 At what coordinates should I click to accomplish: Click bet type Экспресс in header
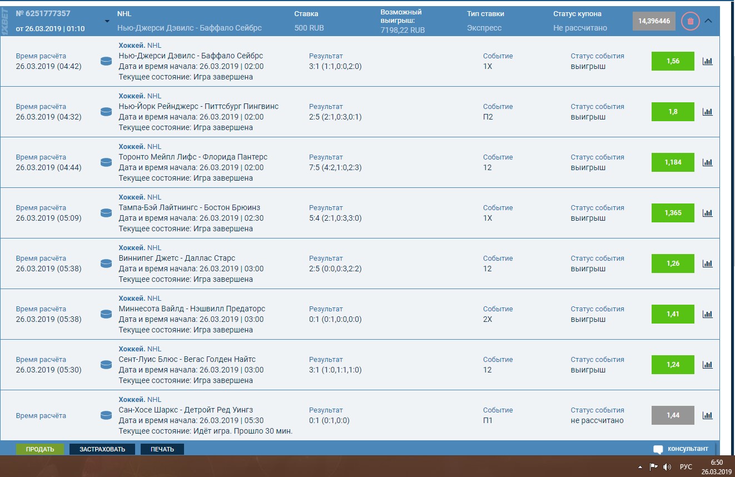(x=484, y=28)
